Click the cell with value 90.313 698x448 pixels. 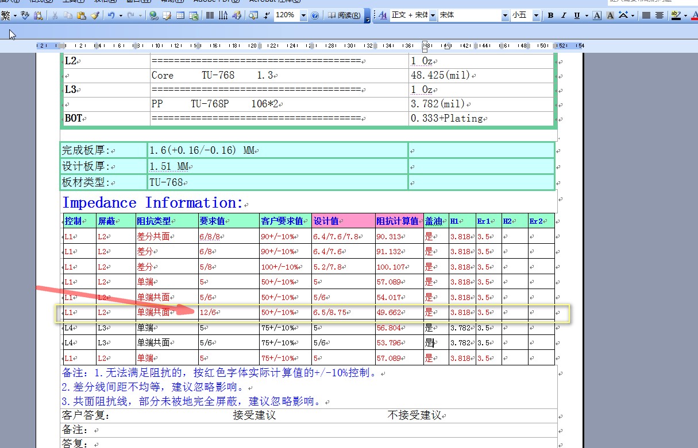[x=399, y=236]
